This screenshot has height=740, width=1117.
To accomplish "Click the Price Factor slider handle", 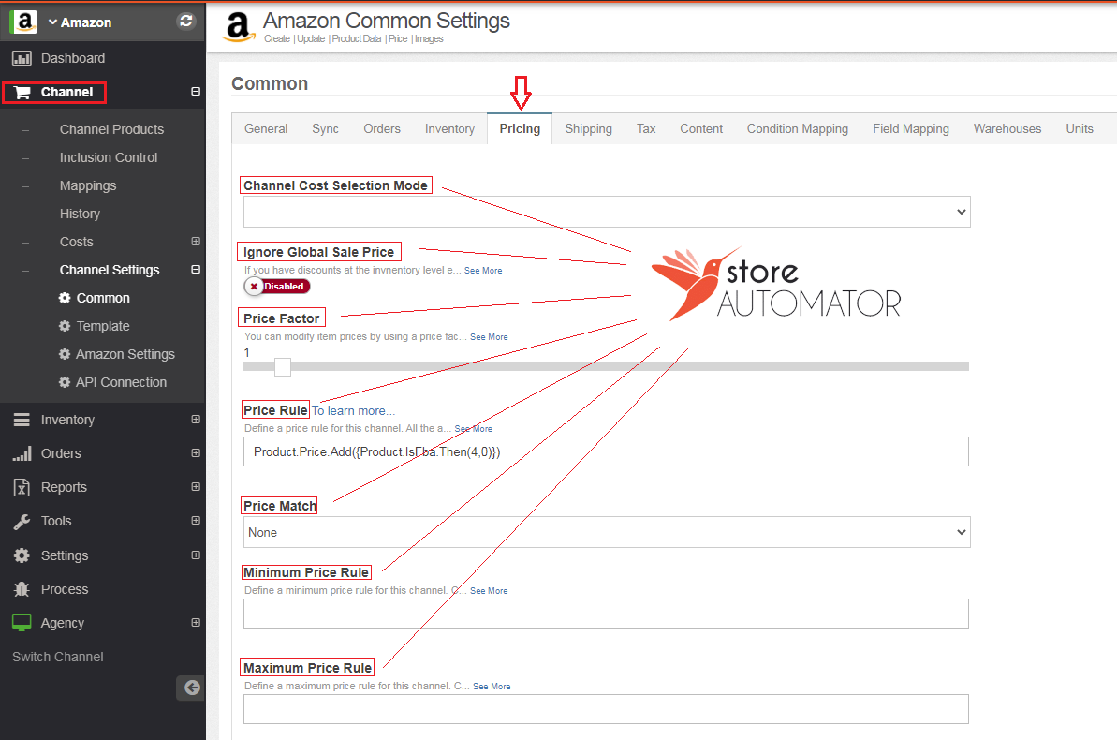I will click(283, 367).
